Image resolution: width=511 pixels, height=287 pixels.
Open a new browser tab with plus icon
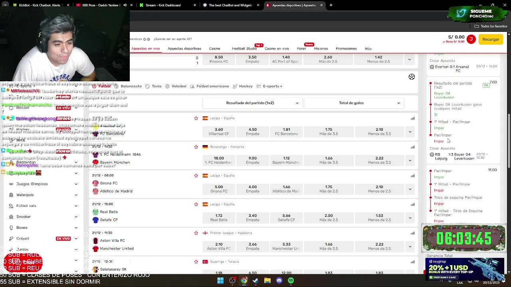coord(331,5)
